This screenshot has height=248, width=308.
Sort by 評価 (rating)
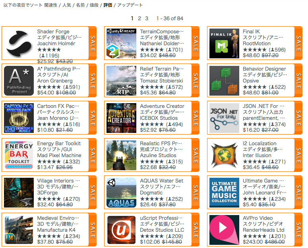pos(108,5)
